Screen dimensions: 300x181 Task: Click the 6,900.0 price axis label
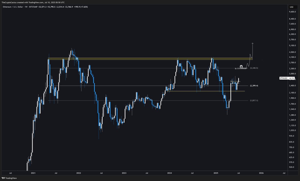[x=292, y=29]
